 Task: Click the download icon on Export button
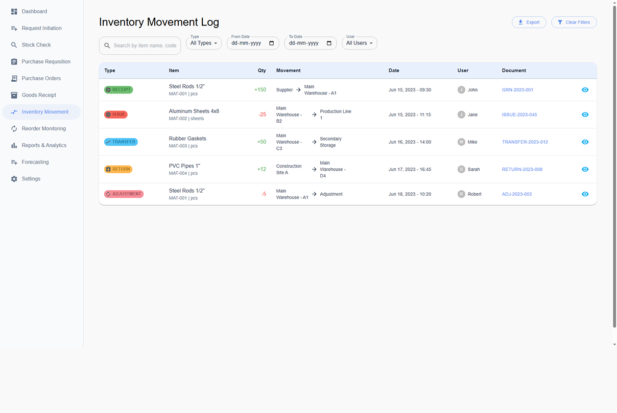(520, 22)
